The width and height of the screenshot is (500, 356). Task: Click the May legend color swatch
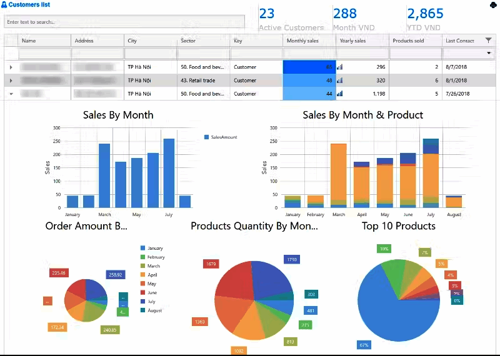click(x=143, y=284)
